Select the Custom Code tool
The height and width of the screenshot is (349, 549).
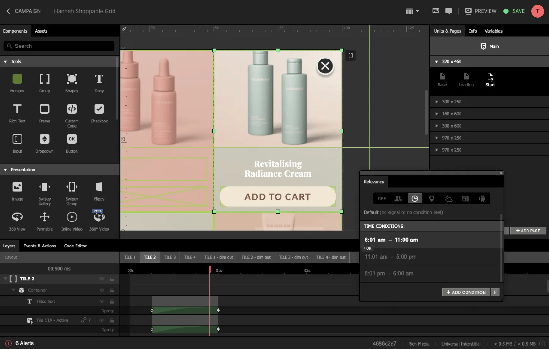[72, 115]
